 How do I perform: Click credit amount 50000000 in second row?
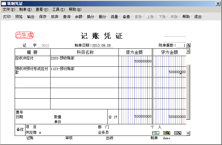[x=177, y=72]
